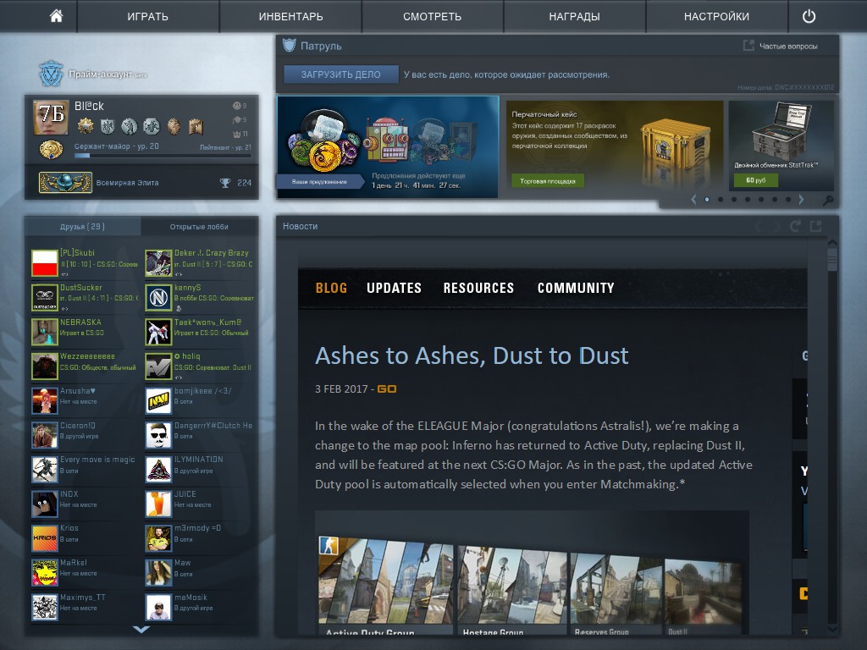The width and height of the screenshot is (867, 650).
Task: Select second store page dot
Action: (x=721, y=200)
